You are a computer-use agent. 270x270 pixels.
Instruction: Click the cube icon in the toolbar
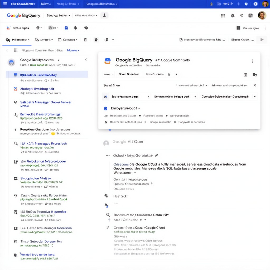tap(86, 28)
